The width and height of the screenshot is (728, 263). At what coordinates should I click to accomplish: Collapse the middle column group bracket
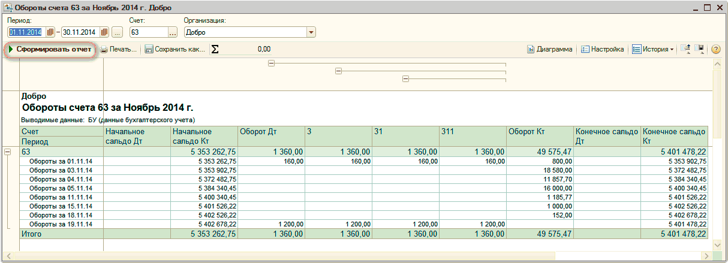pyautogui.click(x=338, y=71)
